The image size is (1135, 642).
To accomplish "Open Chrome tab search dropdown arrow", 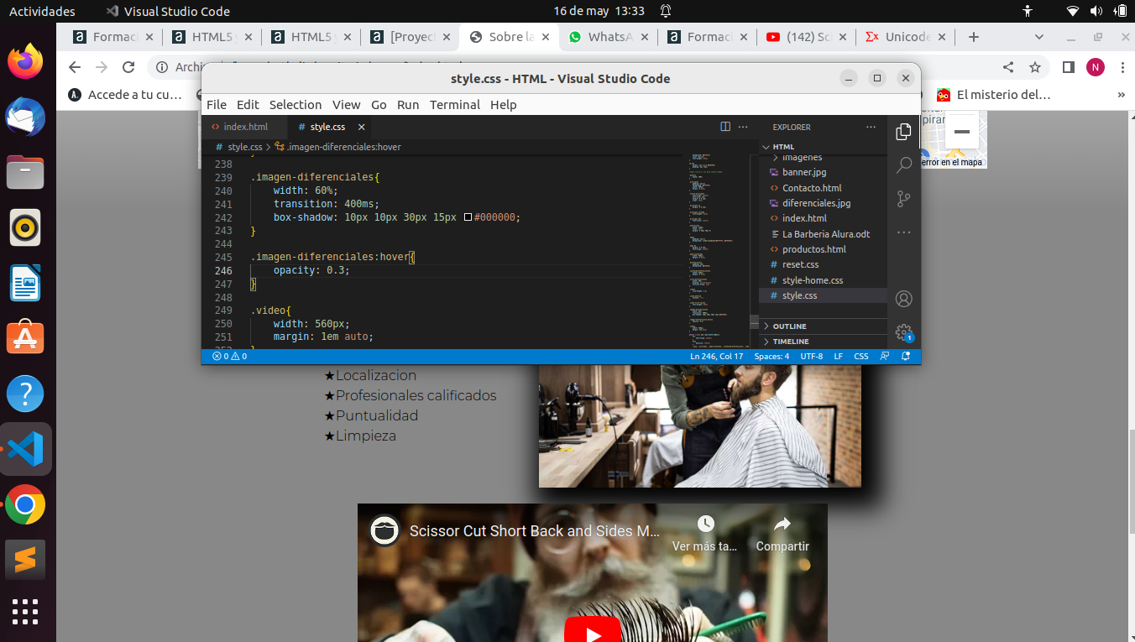I will [1039, 37].
